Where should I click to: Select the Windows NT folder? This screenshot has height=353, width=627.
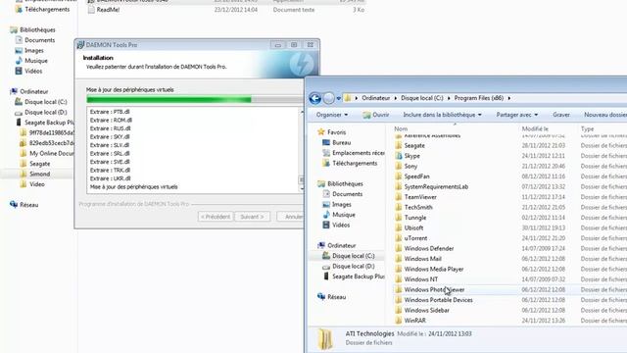(x=420, y=279)
